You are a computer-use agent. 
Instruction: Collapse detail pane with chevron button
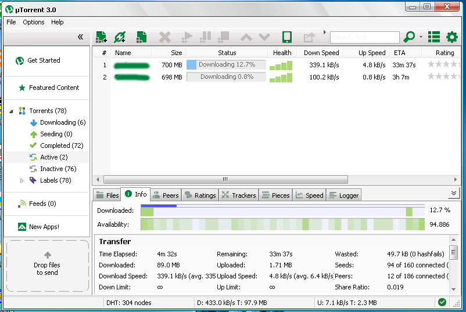[x=454, y=193]
